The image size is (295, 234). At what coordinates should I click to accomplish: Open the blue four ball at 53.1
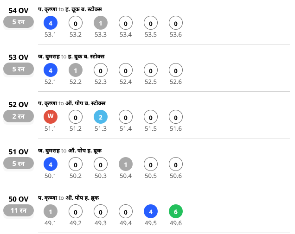click(51, 23)
